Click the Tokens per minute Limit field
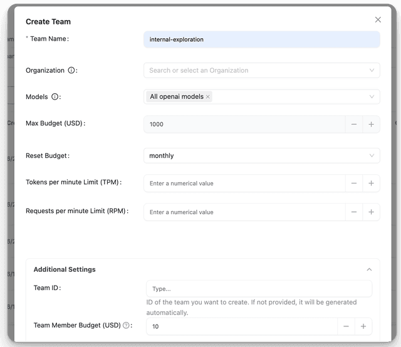 [x=244, y=184]
